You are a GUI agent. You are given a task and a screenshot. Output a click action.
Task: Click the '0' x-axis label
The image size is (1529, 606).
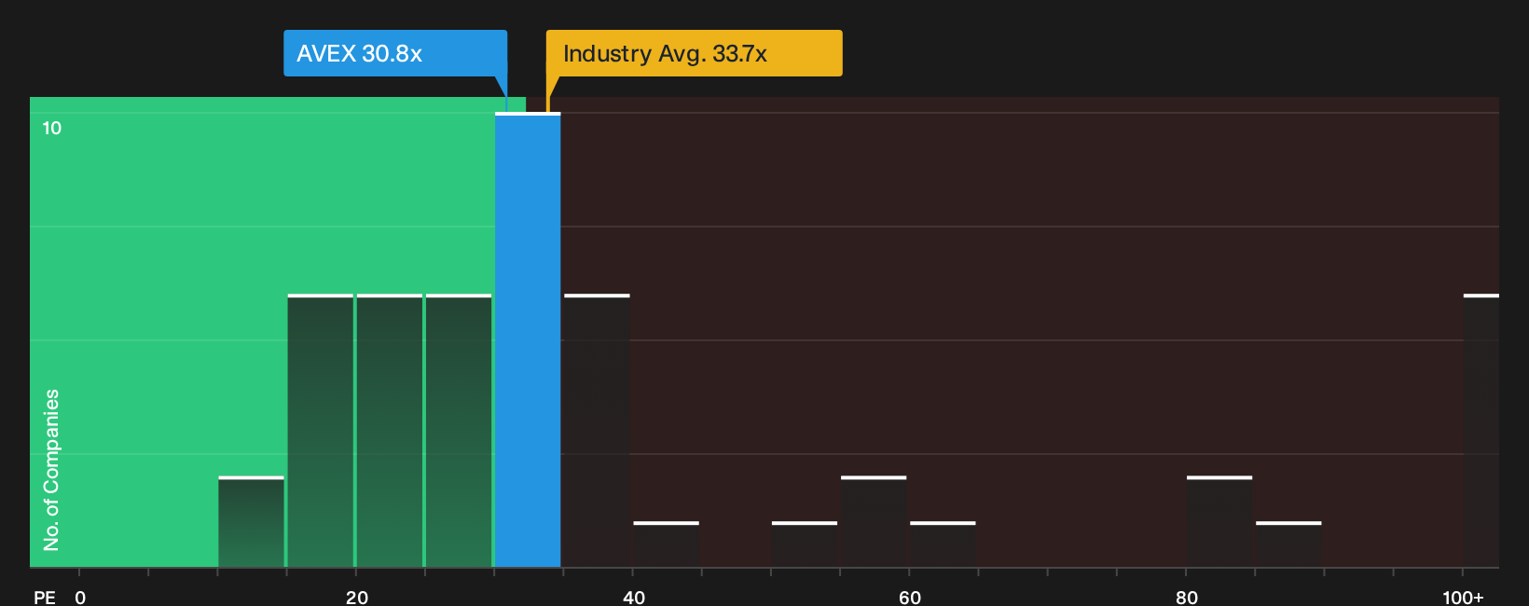(80, 598)
